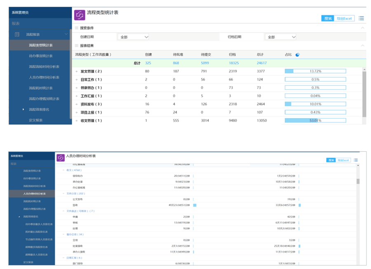Open the list menu icon in lower panel

click(355, 160)
